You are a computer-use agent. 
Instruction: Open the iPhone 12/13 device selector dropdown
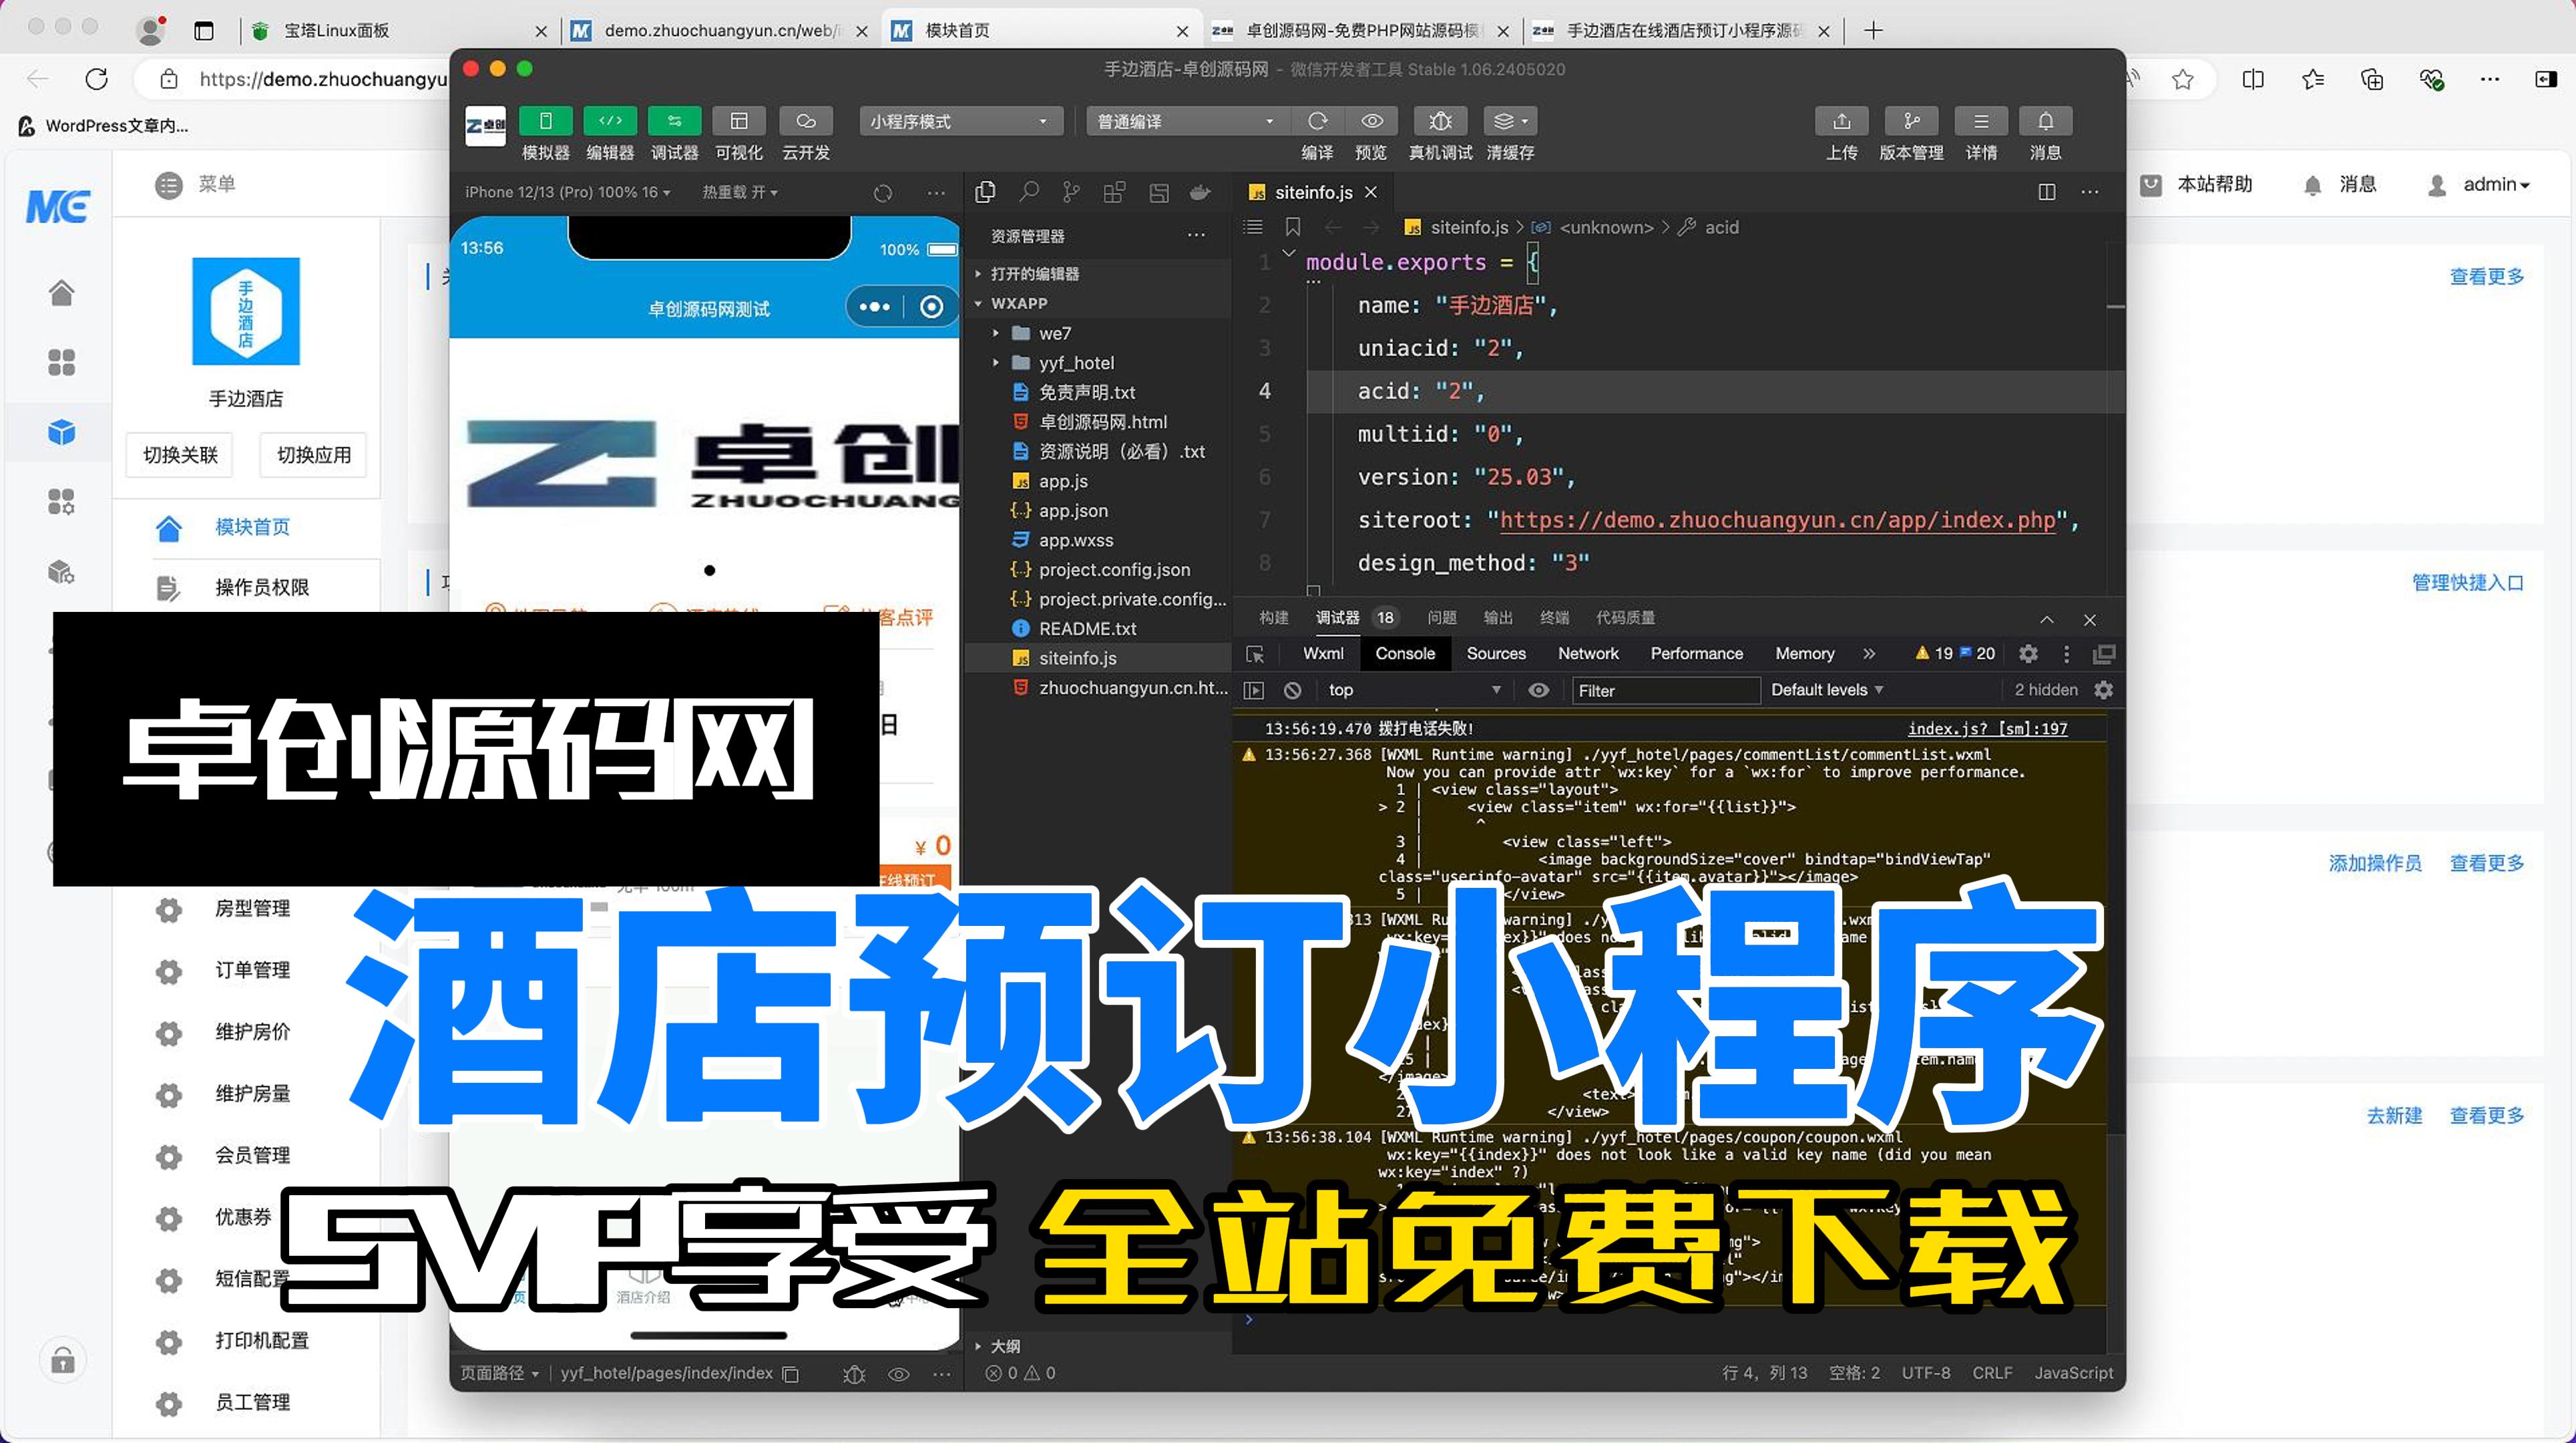[567, 192]
